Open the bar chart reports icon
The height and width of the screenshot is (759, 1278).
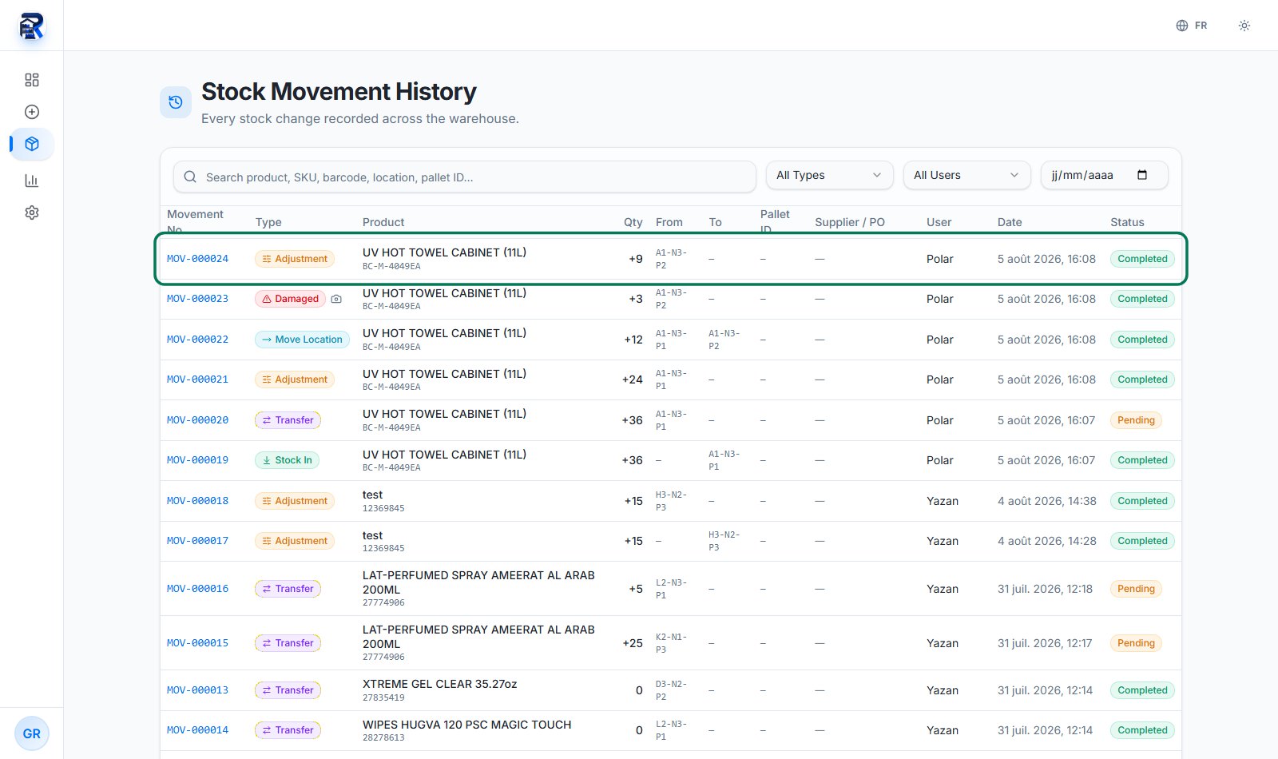click(x=32, y=181)
